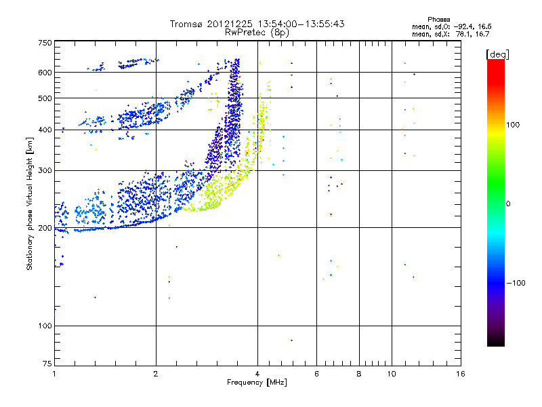
Task: Click the colorbar tick label '100'
Action: click(513, 125)
